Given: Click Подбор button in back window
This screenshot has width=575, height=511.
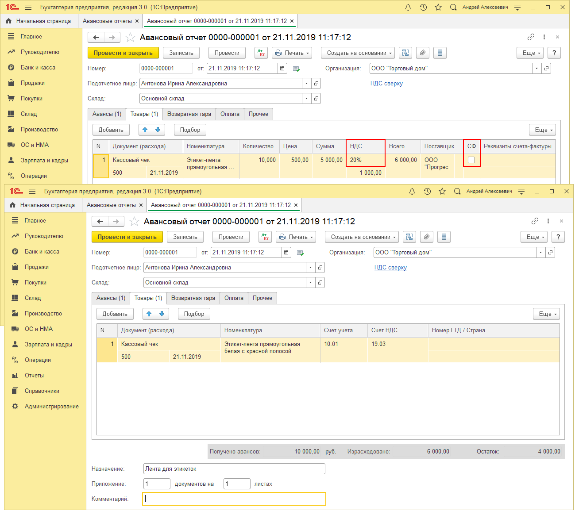Looking at the screenshot, I should click(x=190, y=130).
